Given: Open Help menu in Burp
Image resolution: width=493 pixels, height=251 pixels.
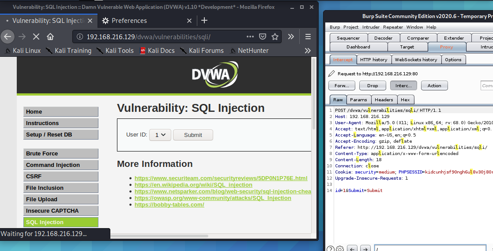Looking at the screenshot, I should coord(431,27).
